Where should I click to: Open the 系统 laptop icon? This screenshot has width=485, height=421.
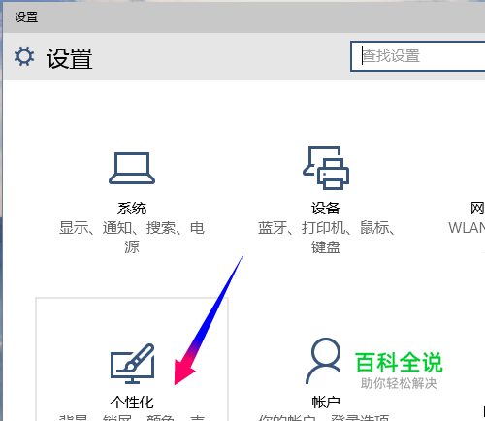click(x=132, y=168)
